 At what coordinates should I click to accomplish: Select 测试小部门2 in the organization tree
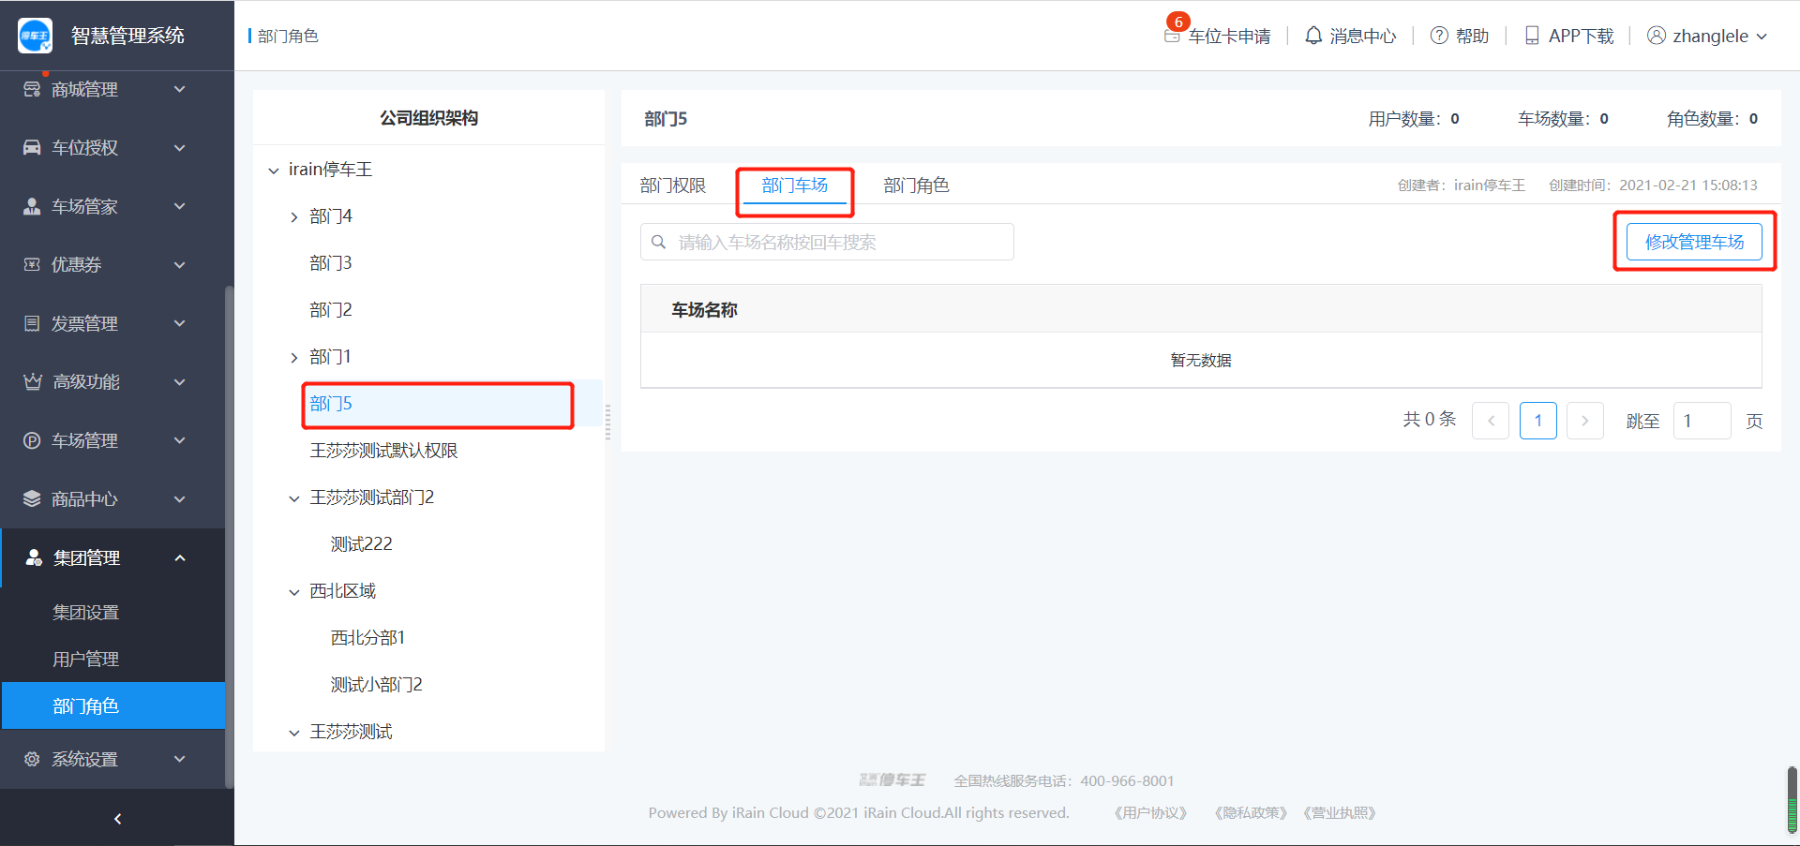377,685
